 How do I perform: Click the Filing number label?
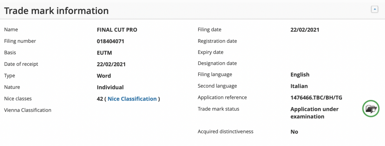click(x=20, y=41)
